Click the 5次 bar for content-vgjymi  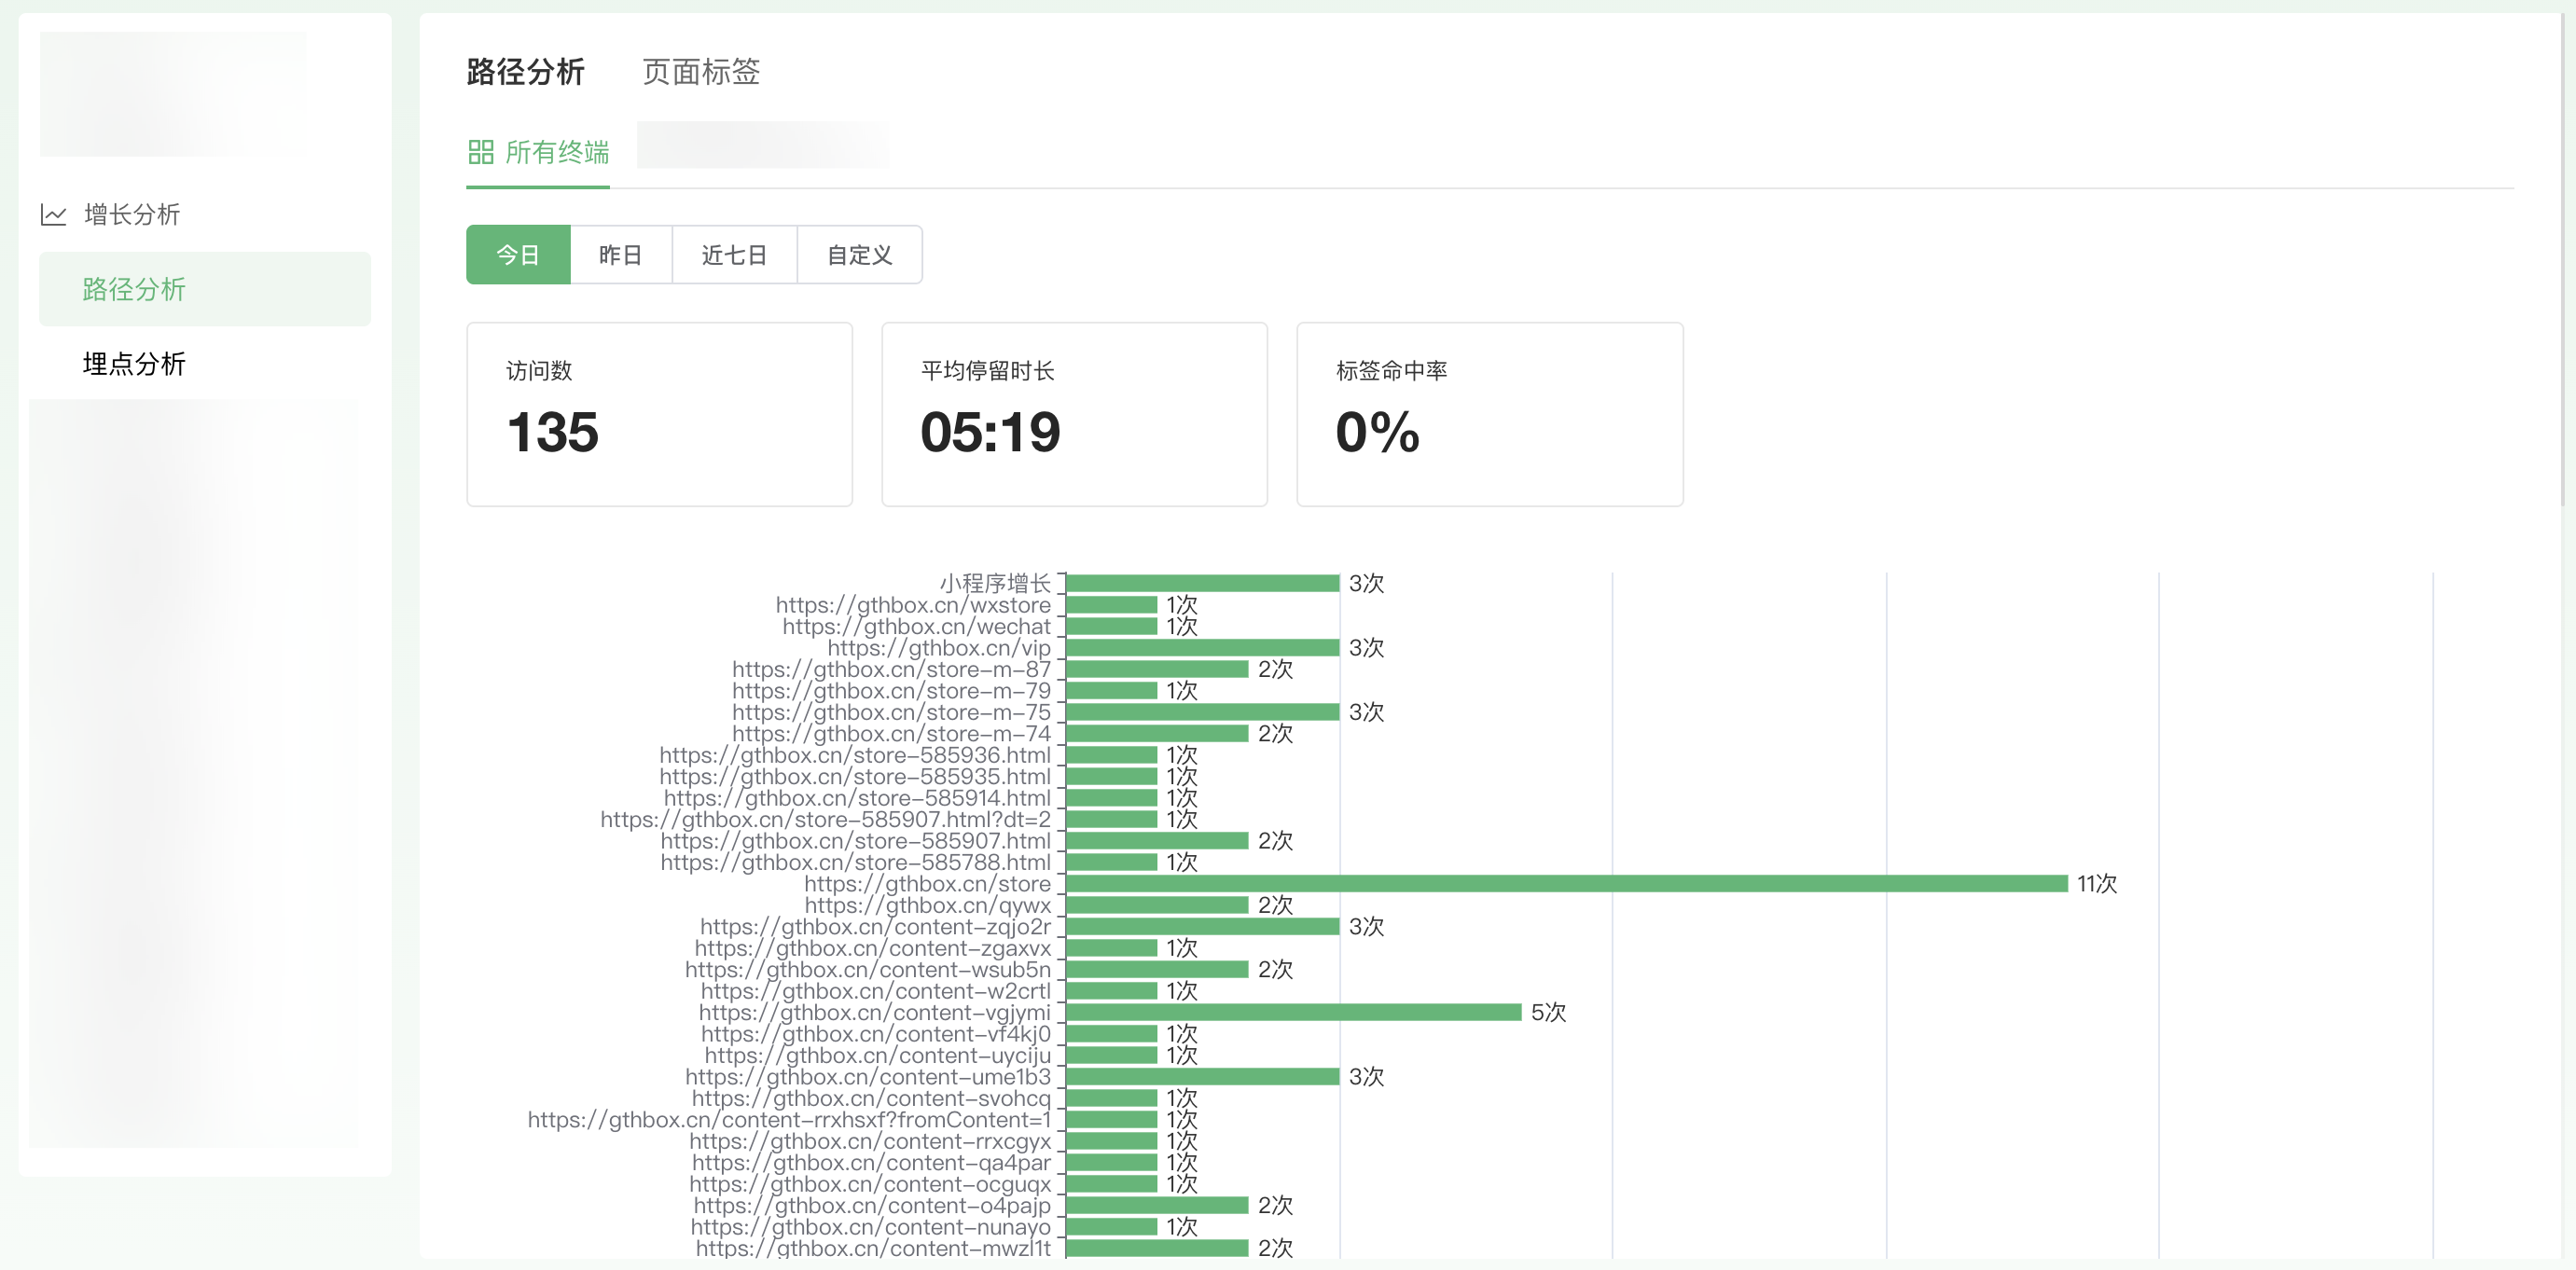click(x=1293, y=1012)
